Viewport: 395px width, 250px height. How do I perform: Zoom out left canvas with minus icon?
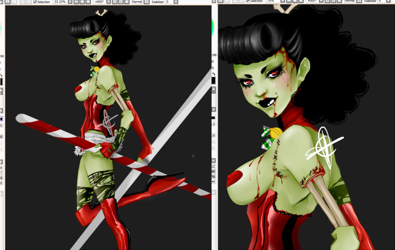tap(76, 2)
